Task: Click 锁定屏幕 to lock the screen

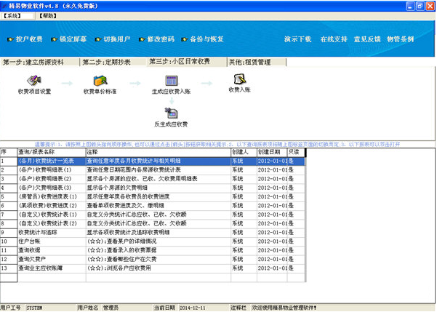Action: (x=69, y=39)
